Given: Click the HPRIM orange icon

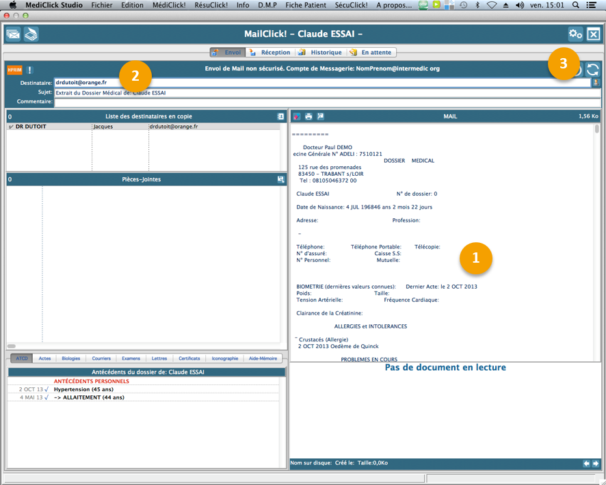Looking at the screenshot, I should 14,70.
